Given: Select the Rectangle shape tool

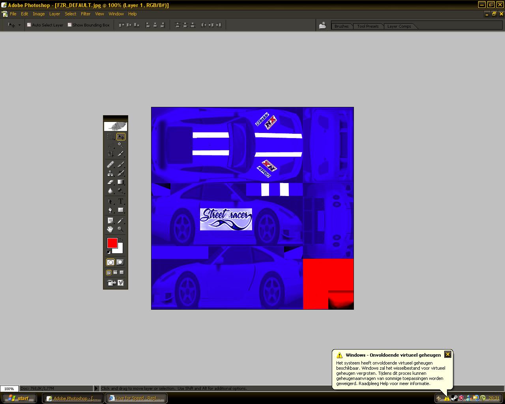Looking at the screenshot, I should 121,210.
